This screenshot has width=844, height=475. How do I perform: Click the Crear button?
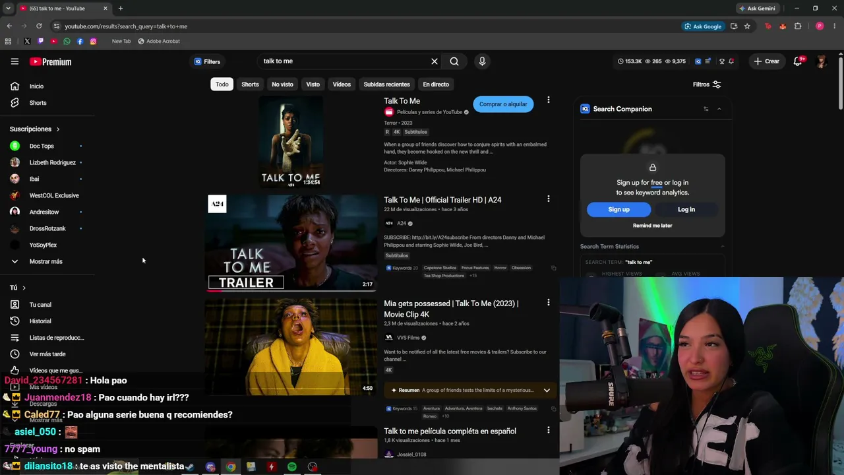point(767,61)
